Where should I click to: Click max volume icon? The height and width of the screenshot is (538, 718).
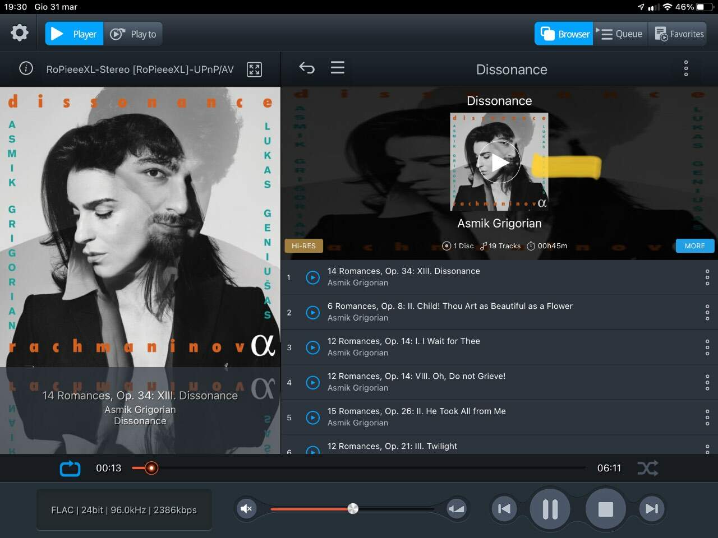(x=456, y=509)
